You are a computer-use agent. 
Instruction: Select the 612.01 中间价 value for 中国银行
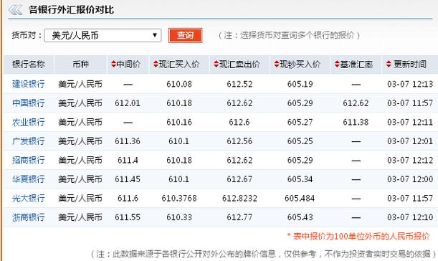click(128, 103)
